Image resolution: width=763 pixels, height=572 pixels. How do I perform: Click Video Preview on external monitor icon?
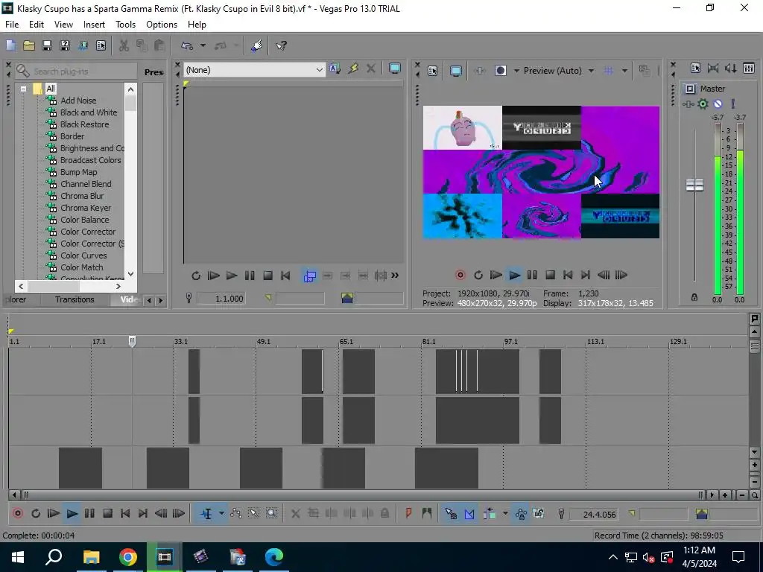tap(455, 71)
